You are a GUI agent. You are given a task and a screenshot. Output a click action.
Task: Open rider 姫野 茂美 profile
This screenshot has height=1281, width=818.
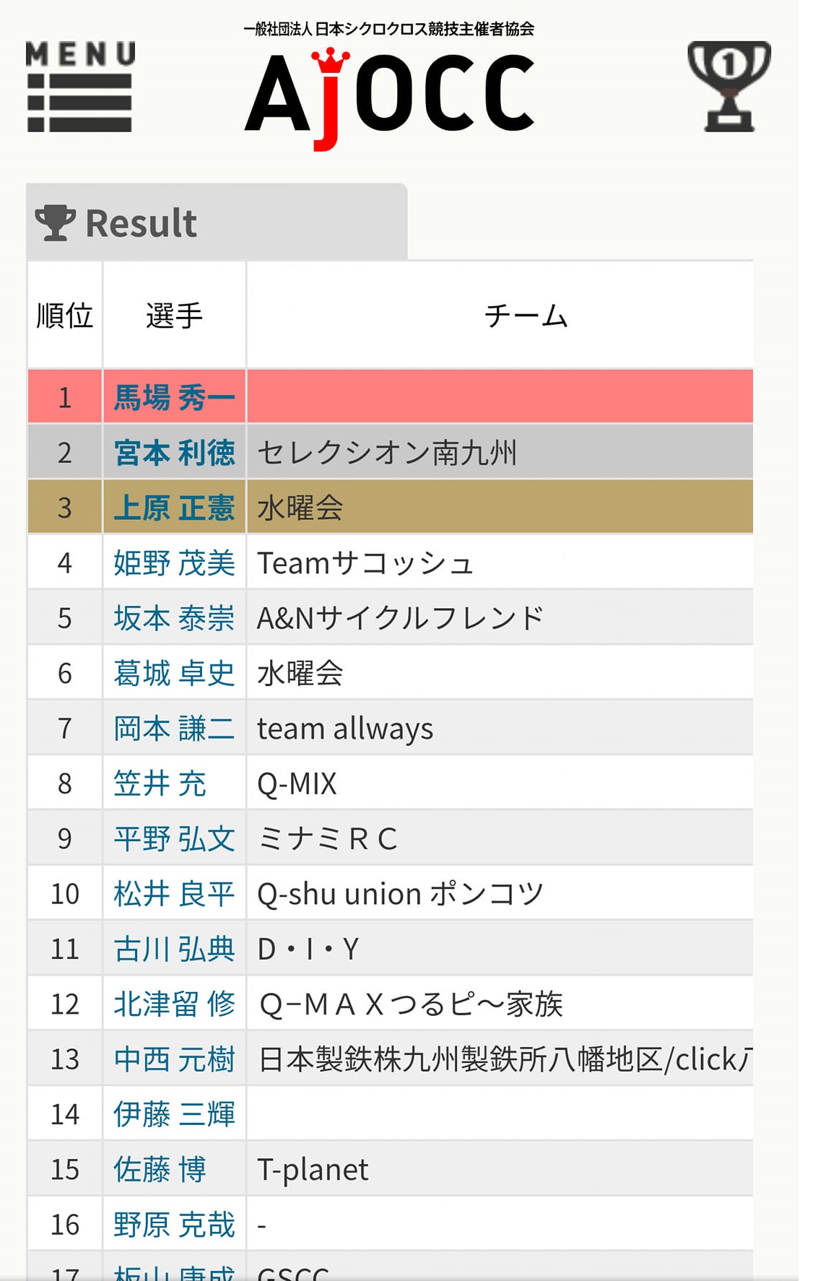(x=174, y=563)
